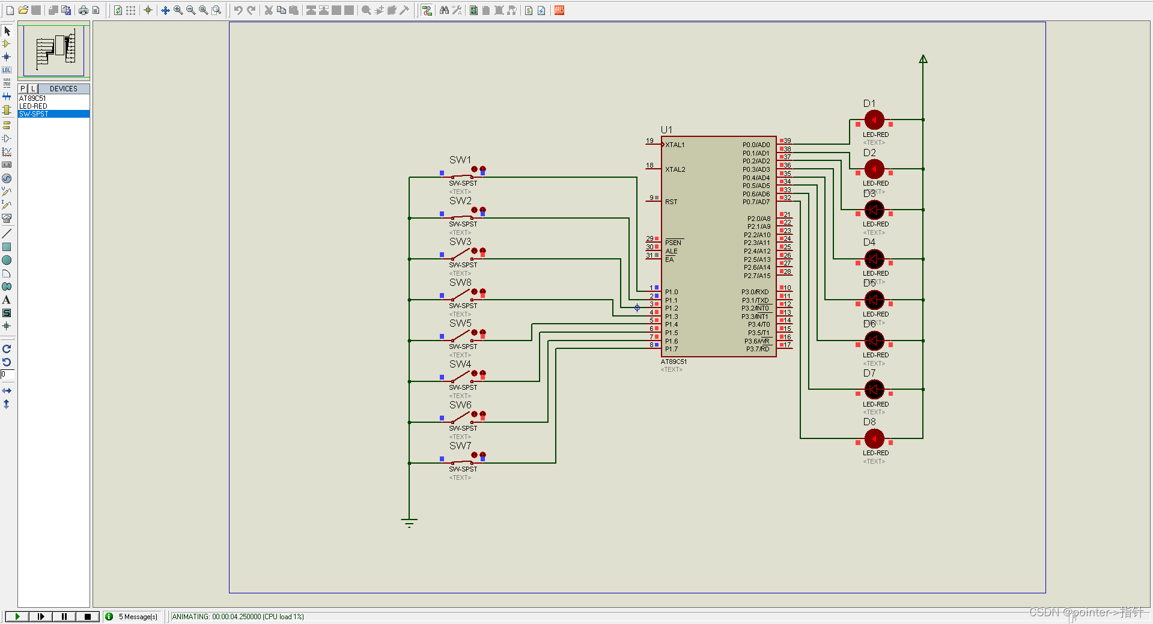Select wire label mode
1153x624 pixels.
(x=7, y=70)
